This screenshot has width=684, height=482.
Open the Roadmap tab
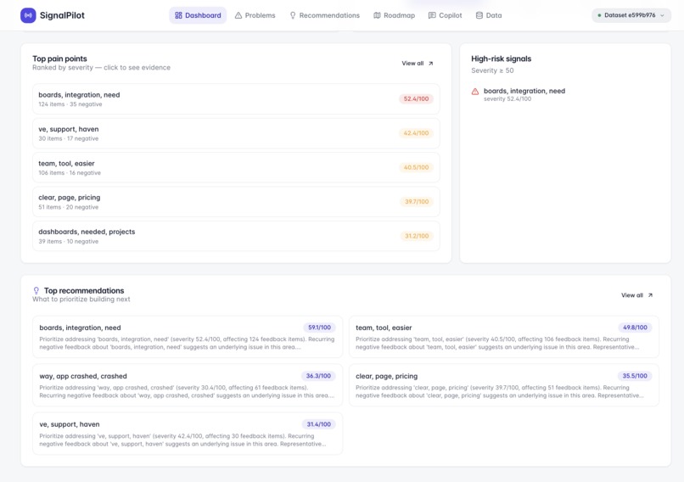point(395,15)
